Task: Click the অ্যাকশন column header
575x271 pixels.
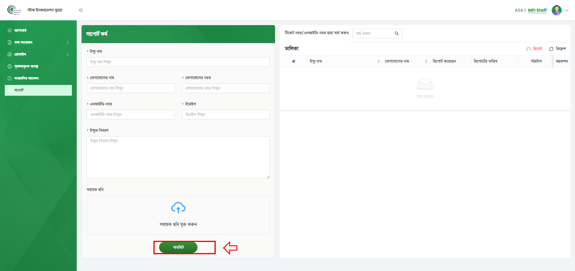Action: click(562, 61)
